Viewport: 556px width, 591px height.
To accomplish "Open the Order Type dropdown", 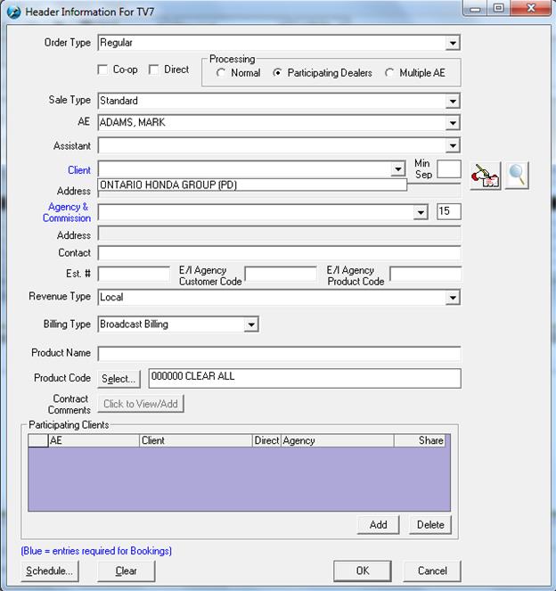I will [453, 43].
